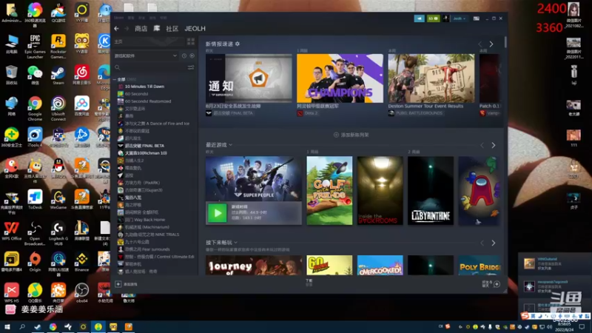Select A Dance of Fire and Ice
The width and height of the screenshot is (592, 333).
(x=157, y=124)
